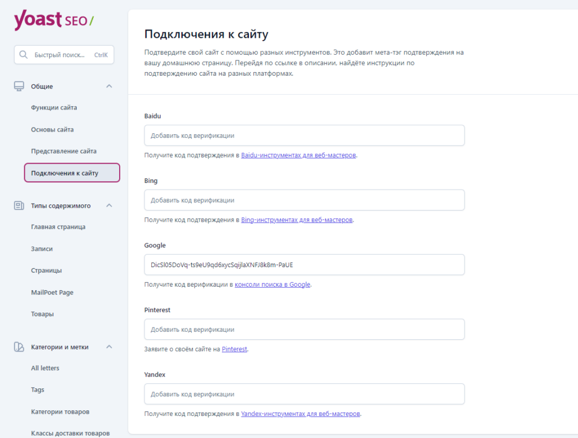The width and height of the screenshot is (578, 438).
Task: Open Товары content type settings
Action: coord(42,314)
